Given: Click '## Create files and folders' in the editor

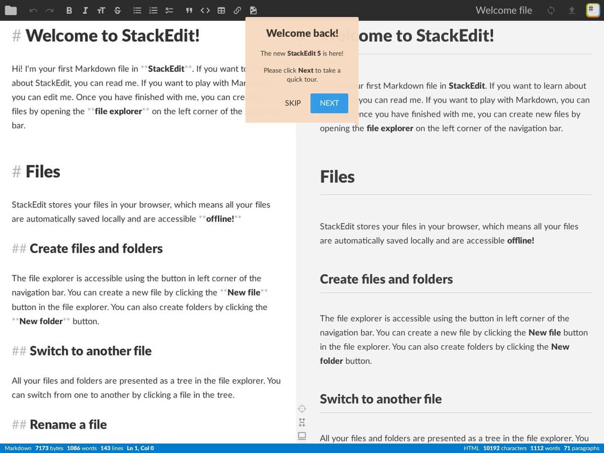Looking at the screenshot, I should [x=87, y=249].
